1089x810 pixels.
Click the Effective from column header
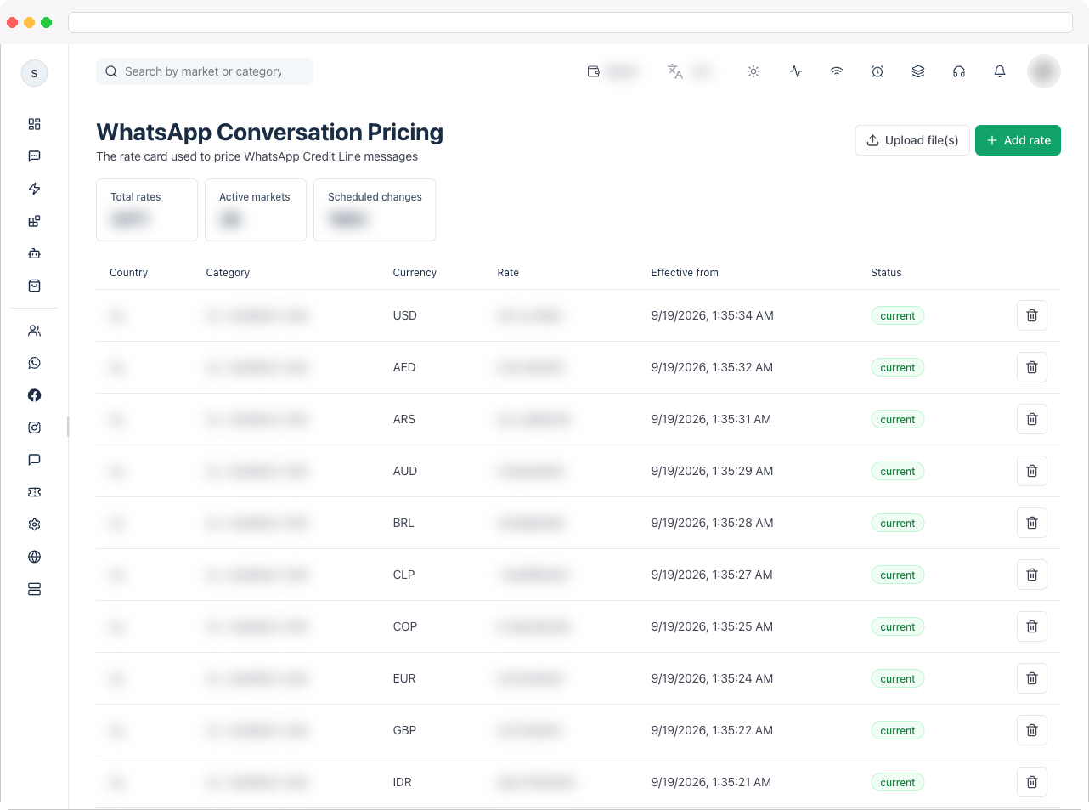pos(685,273)
